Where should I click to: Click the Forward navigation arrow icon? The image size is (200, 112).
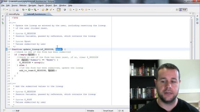pos(92,10)
